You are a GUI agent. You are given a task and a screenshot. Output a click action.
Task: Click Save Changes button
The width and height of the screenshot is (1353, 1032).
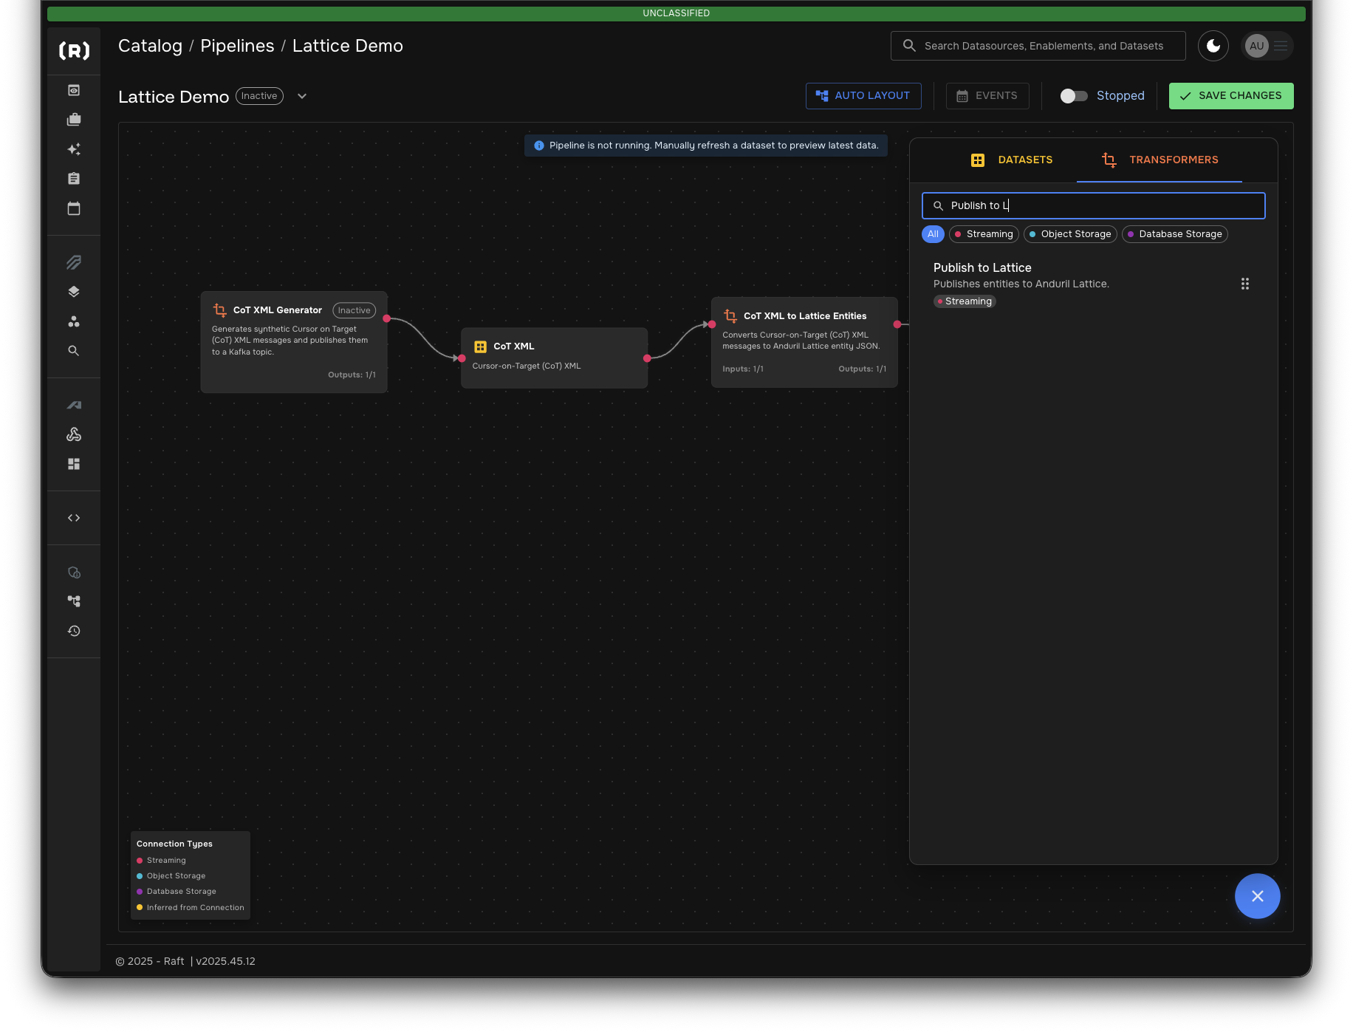pos(1231,96)
